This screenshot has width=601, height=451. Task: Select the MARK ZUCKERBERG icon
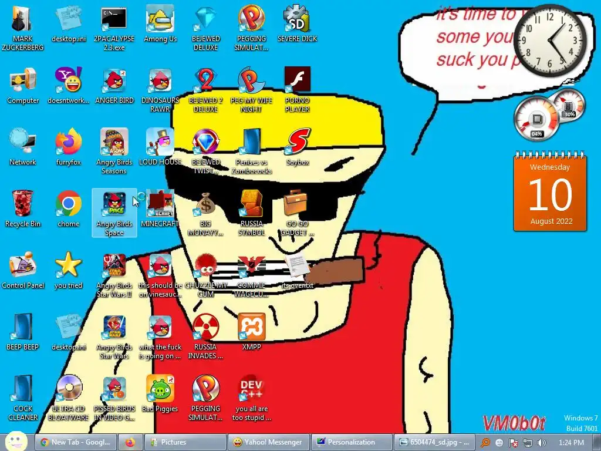[x=23, y=28]
